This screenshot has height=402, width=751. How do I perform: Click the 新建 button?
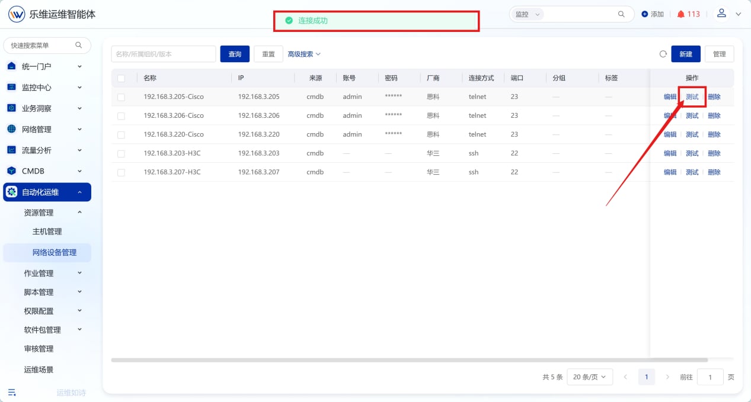click(686, 54)
